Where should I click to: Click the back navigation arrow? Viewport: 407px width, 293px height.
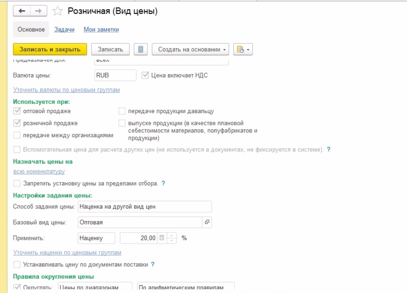pyautogui.click(x=21, y=11)
